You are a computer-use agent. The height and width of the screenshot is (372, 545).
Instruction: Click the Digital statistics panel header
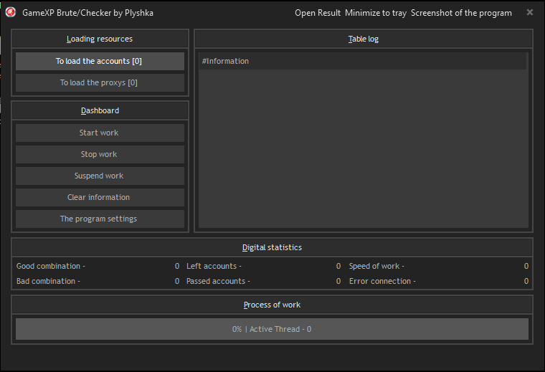(x=272, y=247)
